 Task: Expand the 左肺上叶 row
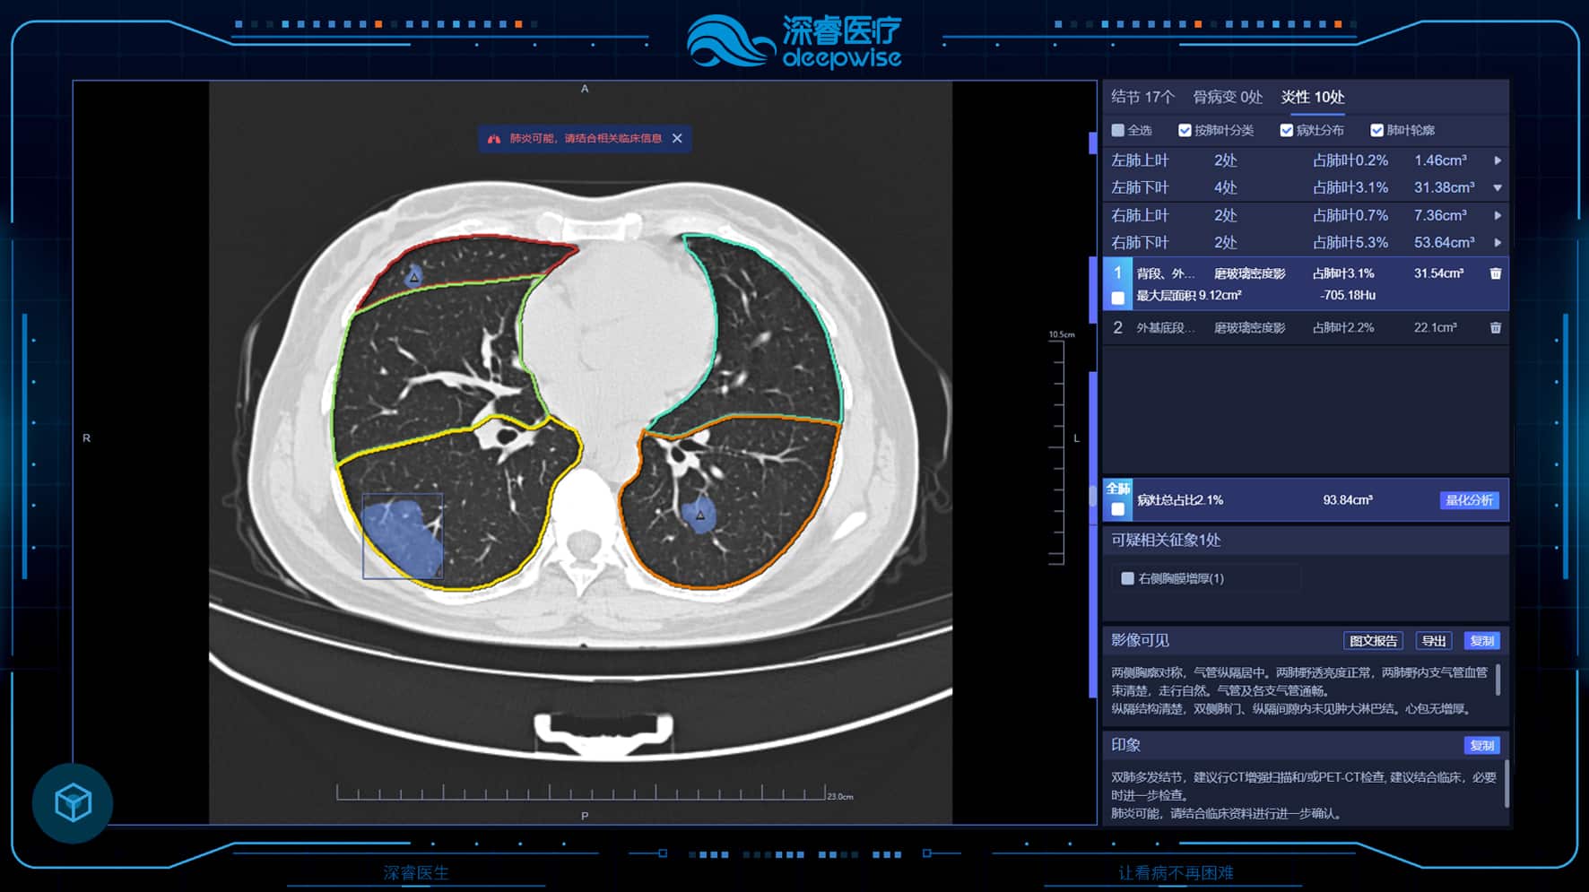click(x=1498, y=160)
